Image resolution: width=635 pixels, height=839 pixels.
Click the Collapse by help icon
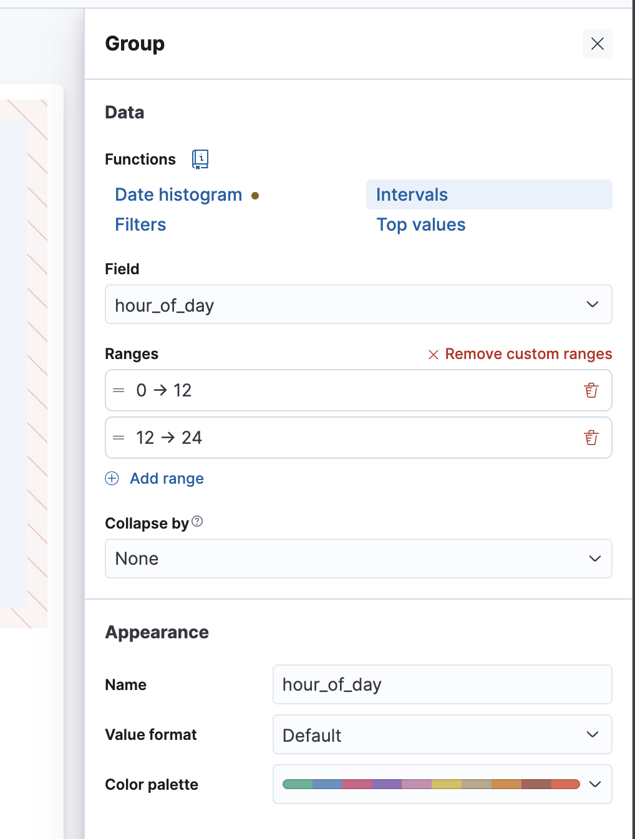(x=197, y=522)
